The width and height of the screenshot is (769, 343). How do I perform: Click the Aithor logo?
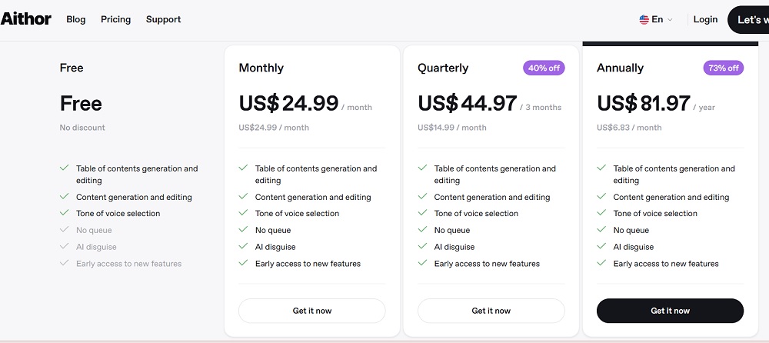(26, 19)
